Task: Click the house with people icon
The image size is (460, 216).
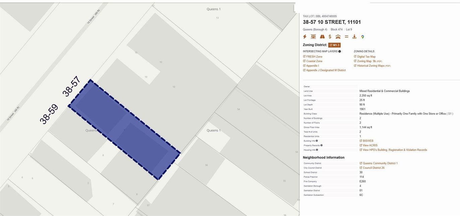Action: coord(338,37)
